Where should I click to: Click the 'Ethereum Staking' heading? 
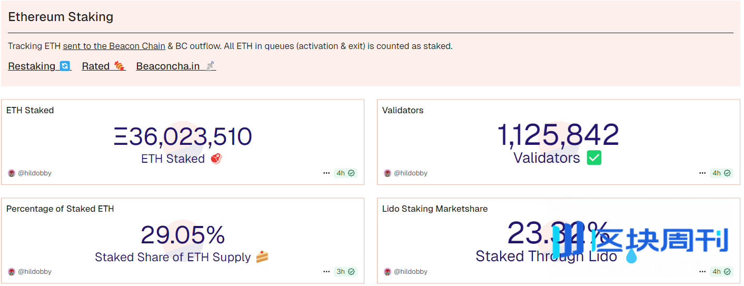click(x=61, y=17)
